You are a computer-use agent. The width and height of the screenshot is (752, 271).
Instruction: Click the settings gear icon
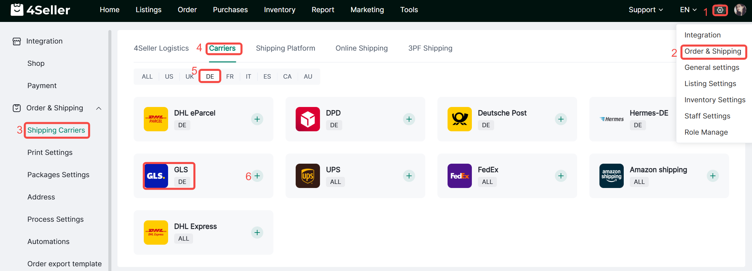[x=720, y=10]
